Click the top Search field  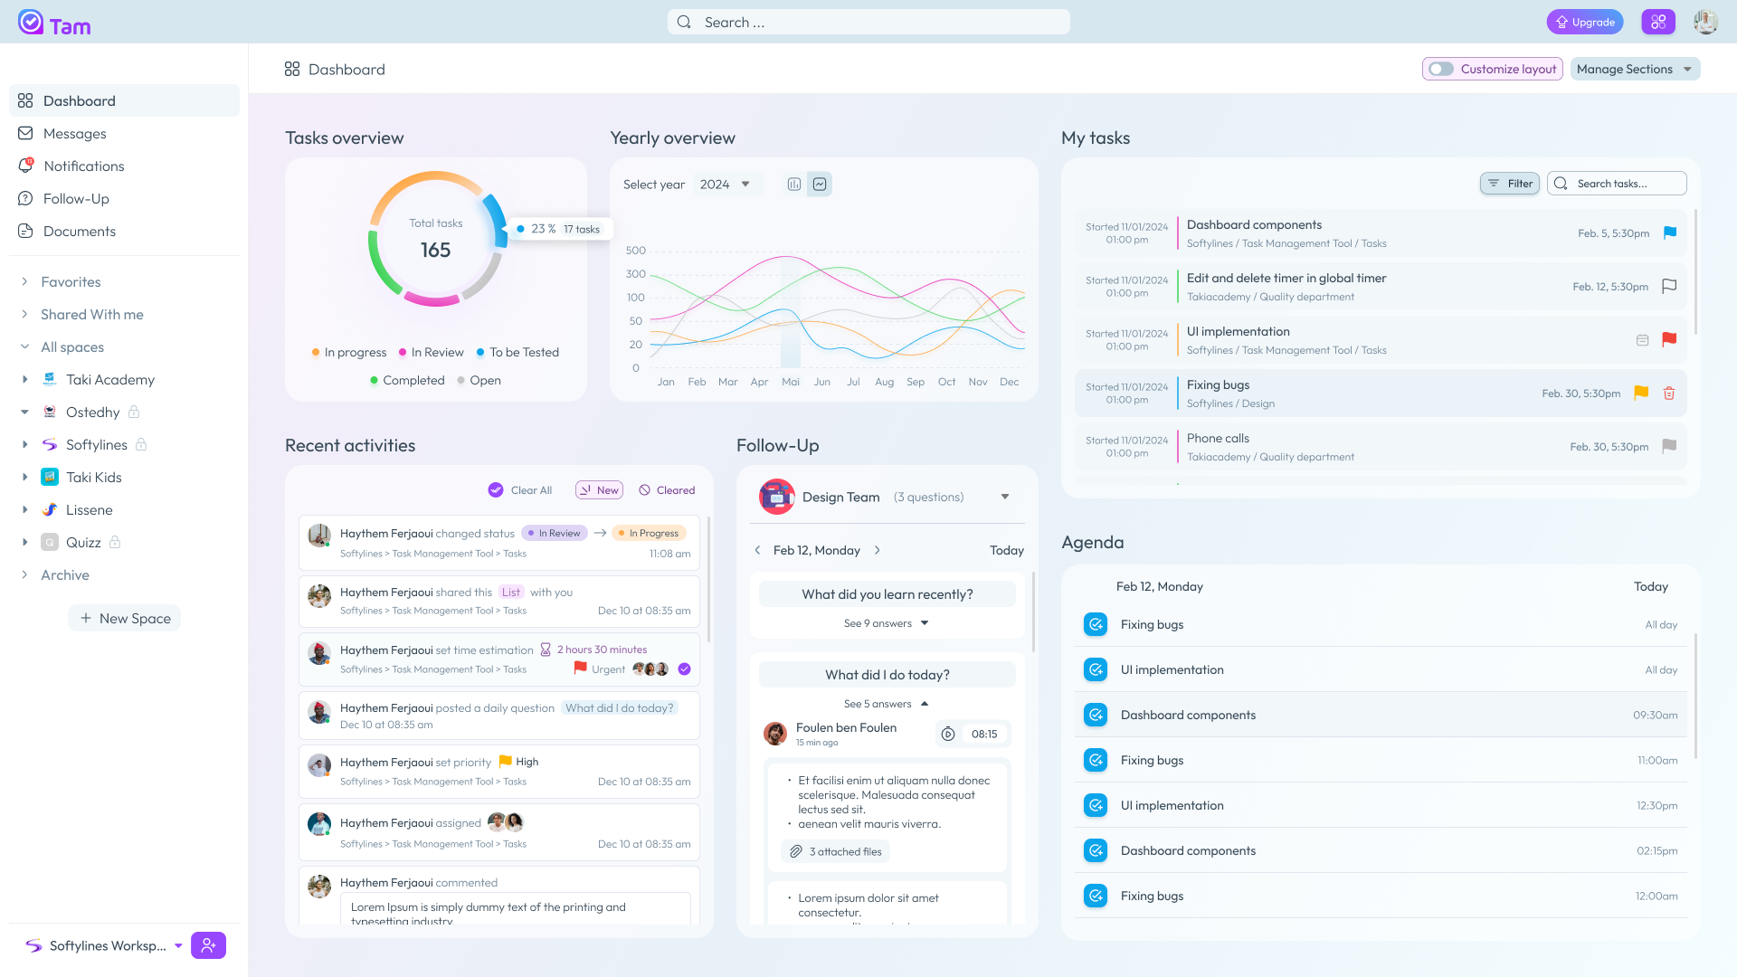click(x=868, y=22)
